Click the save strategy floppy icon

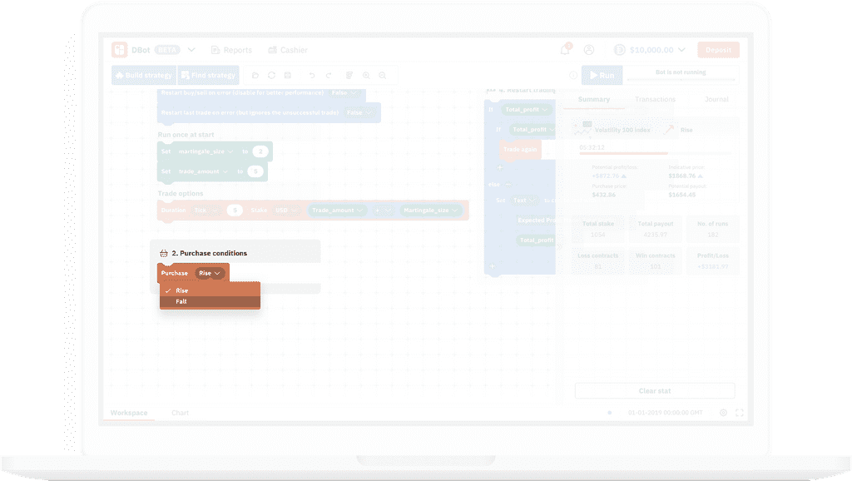[x=287, y=76]
